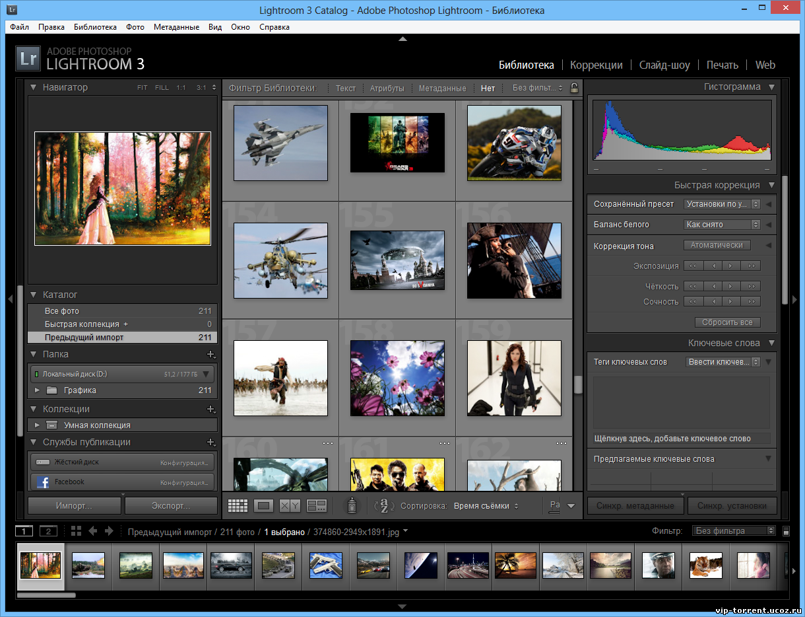Select main window display button 1
The image size is (805, 617).
tap(24, 531)
